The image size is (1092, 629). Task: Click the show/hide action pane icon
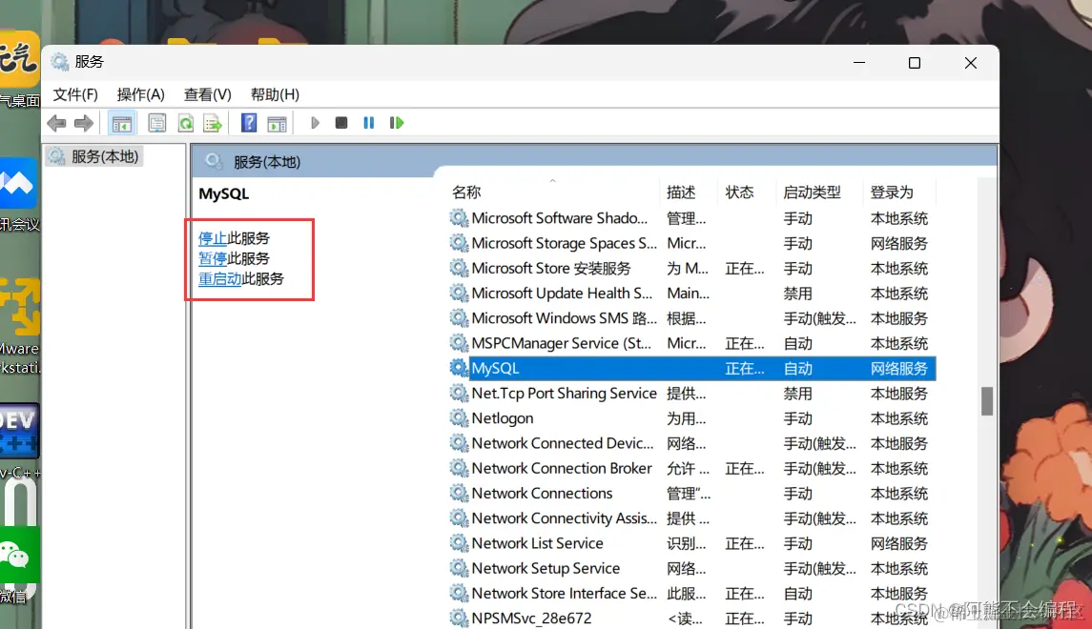pyautogui.click(x=278, y=123)
